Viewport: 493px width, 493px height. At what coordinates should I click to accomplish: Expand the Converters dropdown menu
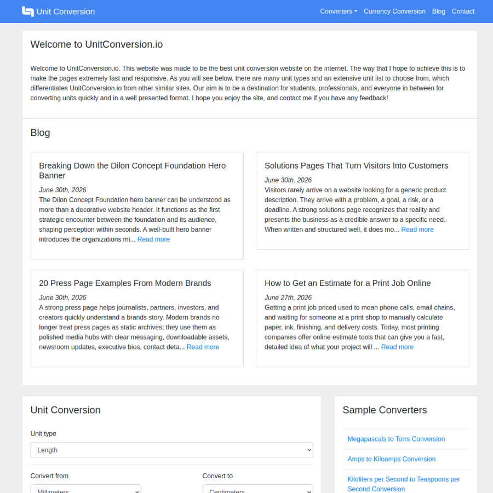(339, 12)
